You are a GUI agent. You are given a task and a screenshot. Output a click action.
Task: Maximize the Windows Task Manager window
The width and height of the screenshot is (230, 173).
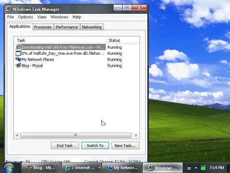pos(127,8)
